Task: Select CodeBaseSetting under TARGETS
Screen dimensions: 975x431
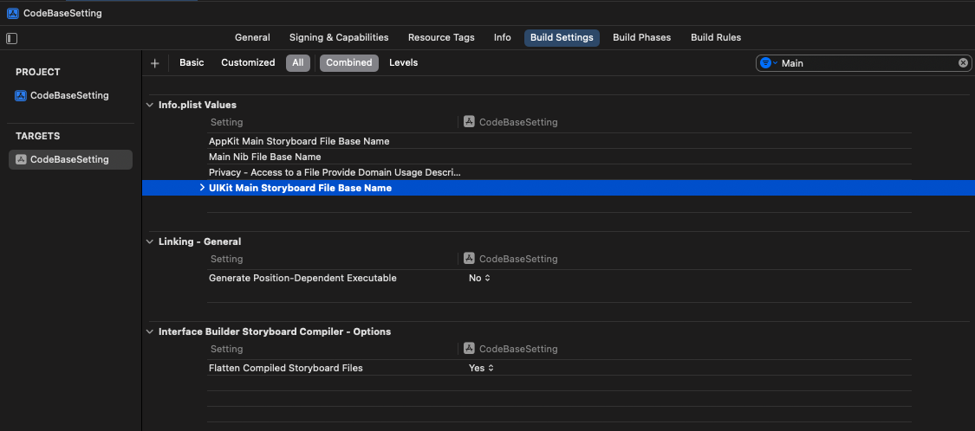Action: 70,159
